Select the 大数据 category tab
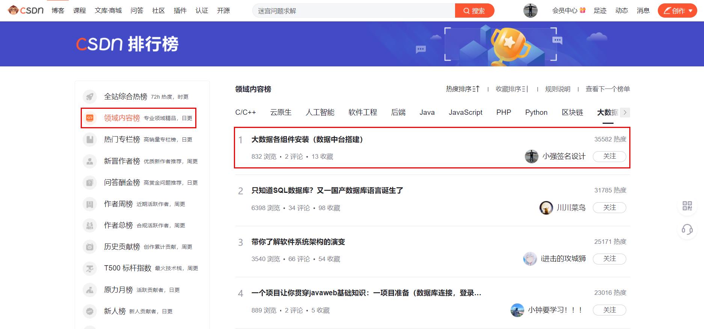Screen dimensions: 704x329 point(608,112)
